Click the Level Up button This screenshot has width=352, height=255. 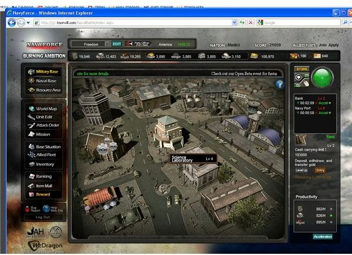[302, 170]
